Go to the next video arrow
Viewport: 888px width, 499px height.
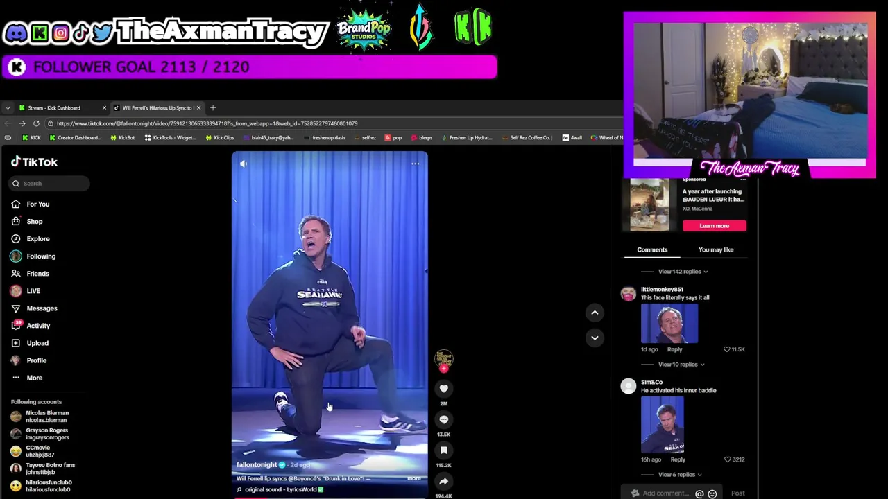coord(595,338)
